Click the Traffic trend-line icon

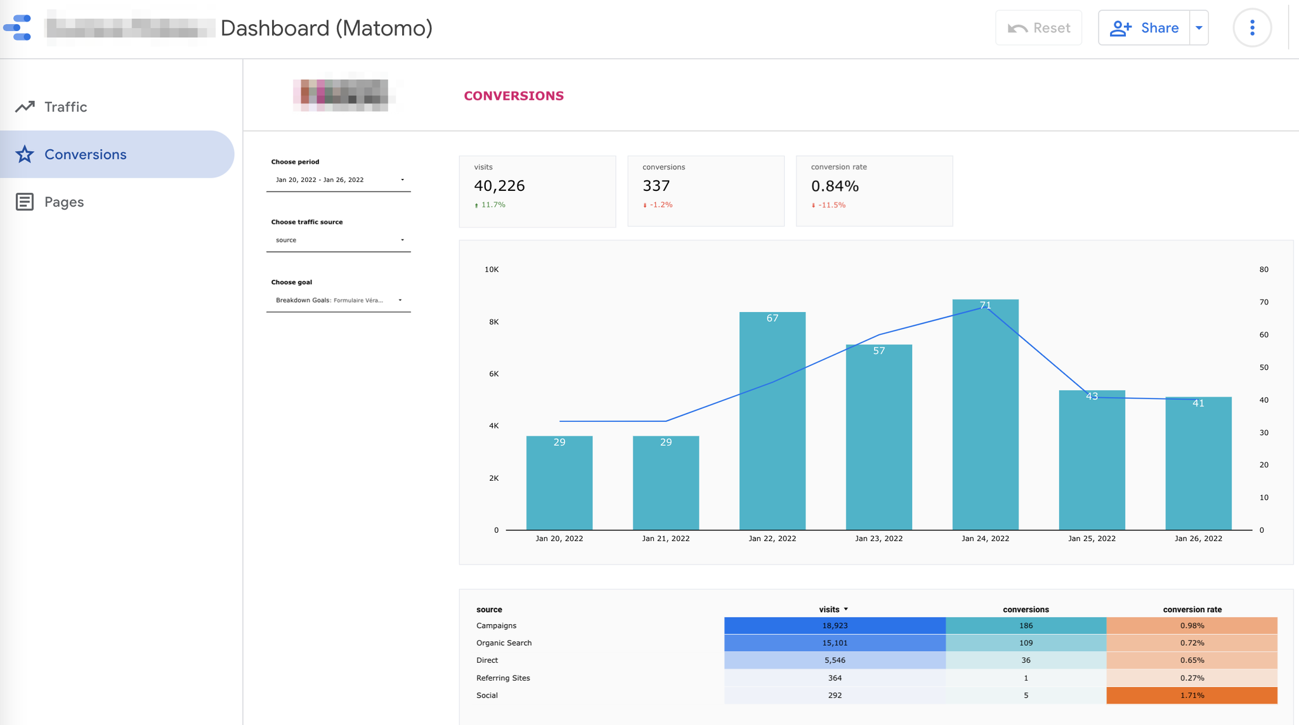click(25, 107)
